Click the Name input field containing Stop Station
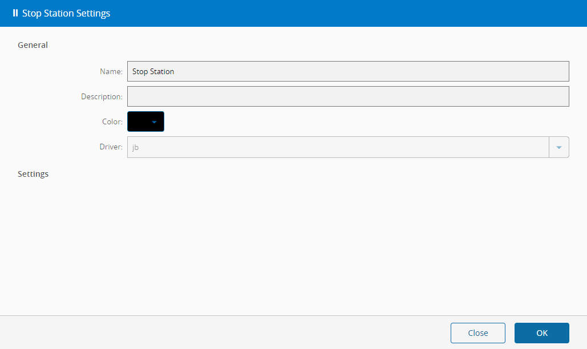587x349 pixels. click(x=348, y=71)
